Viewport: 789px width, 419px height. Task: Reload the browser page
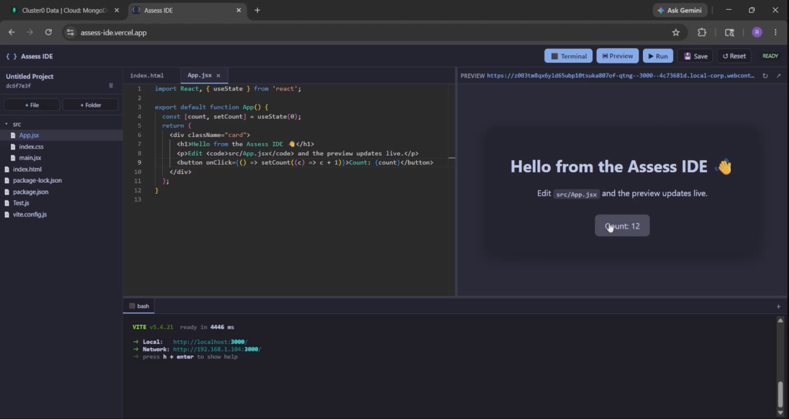[x=49, y=33]
